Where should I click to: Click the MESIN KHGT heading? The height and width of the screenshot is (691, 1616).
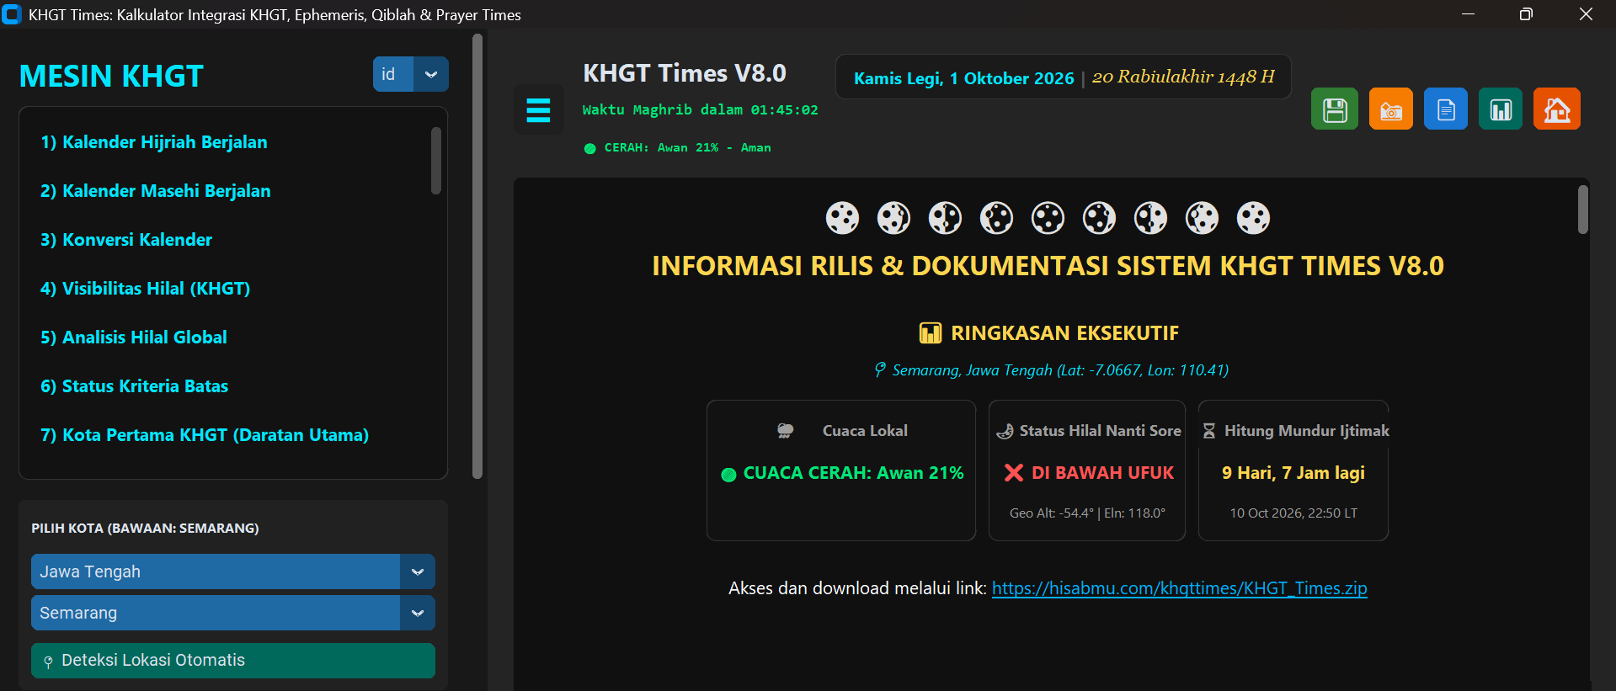tap(111, 77)
